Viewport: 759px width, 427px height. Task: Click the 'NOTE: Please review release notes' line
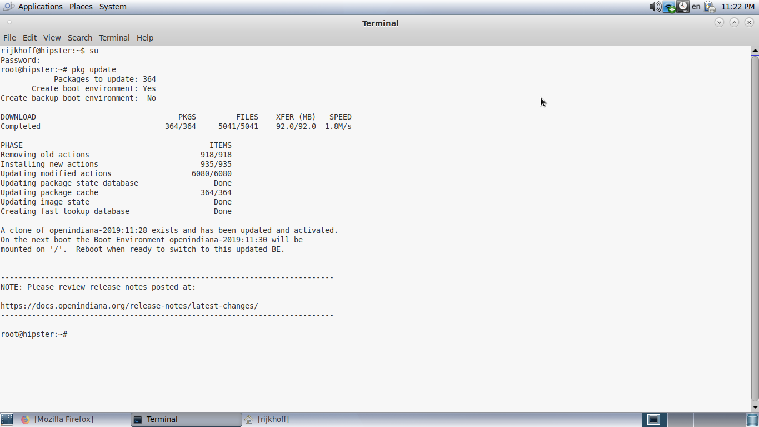[98, 287]
